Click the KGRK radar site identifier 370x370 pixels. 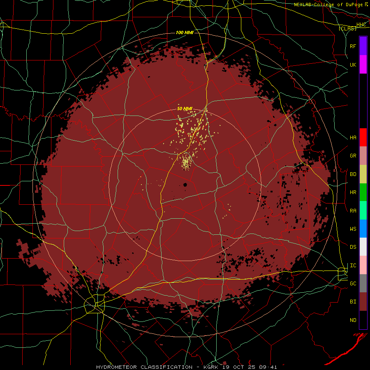(x=211, y=367)
